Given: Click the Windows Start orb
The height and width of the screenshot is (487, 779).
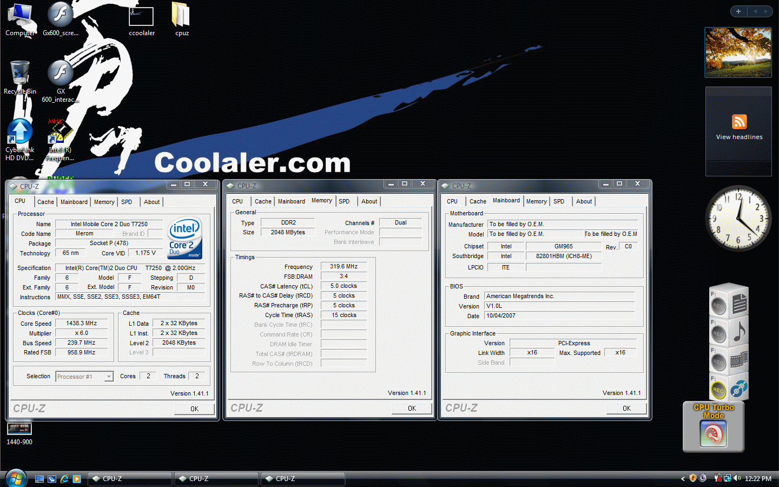Looking at the screenshot, I should pos(16,478).
